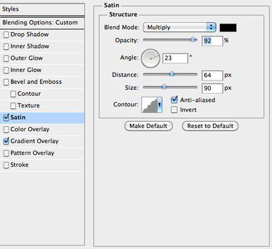272x249 pixels.
Task: Enable the Drop Shadow checkbox
Action: click(6, 34)
